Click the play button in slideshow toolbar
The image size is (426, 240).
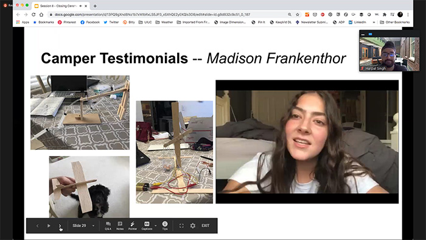pyautogui.click(x=49, y=225)
